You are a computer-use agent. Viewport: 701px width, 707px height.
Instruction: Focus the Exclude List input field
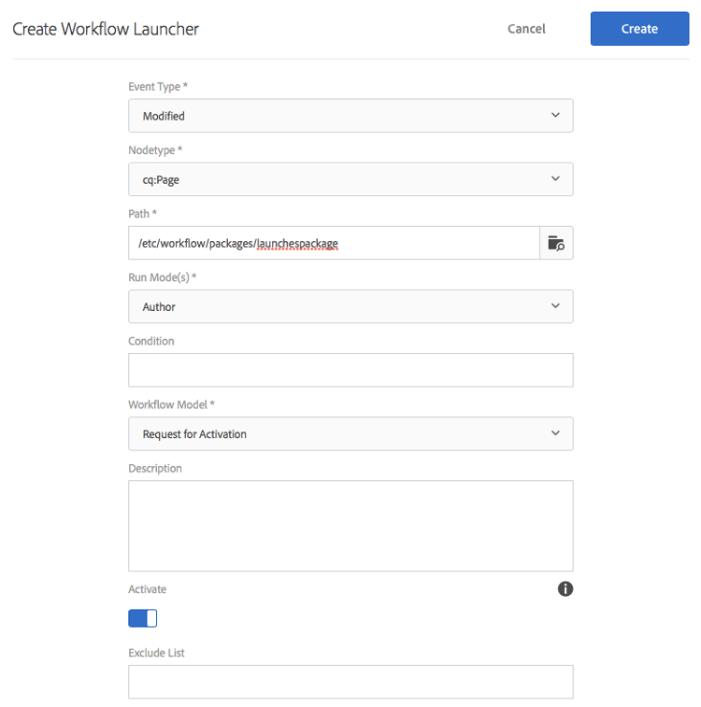point(350,682)
